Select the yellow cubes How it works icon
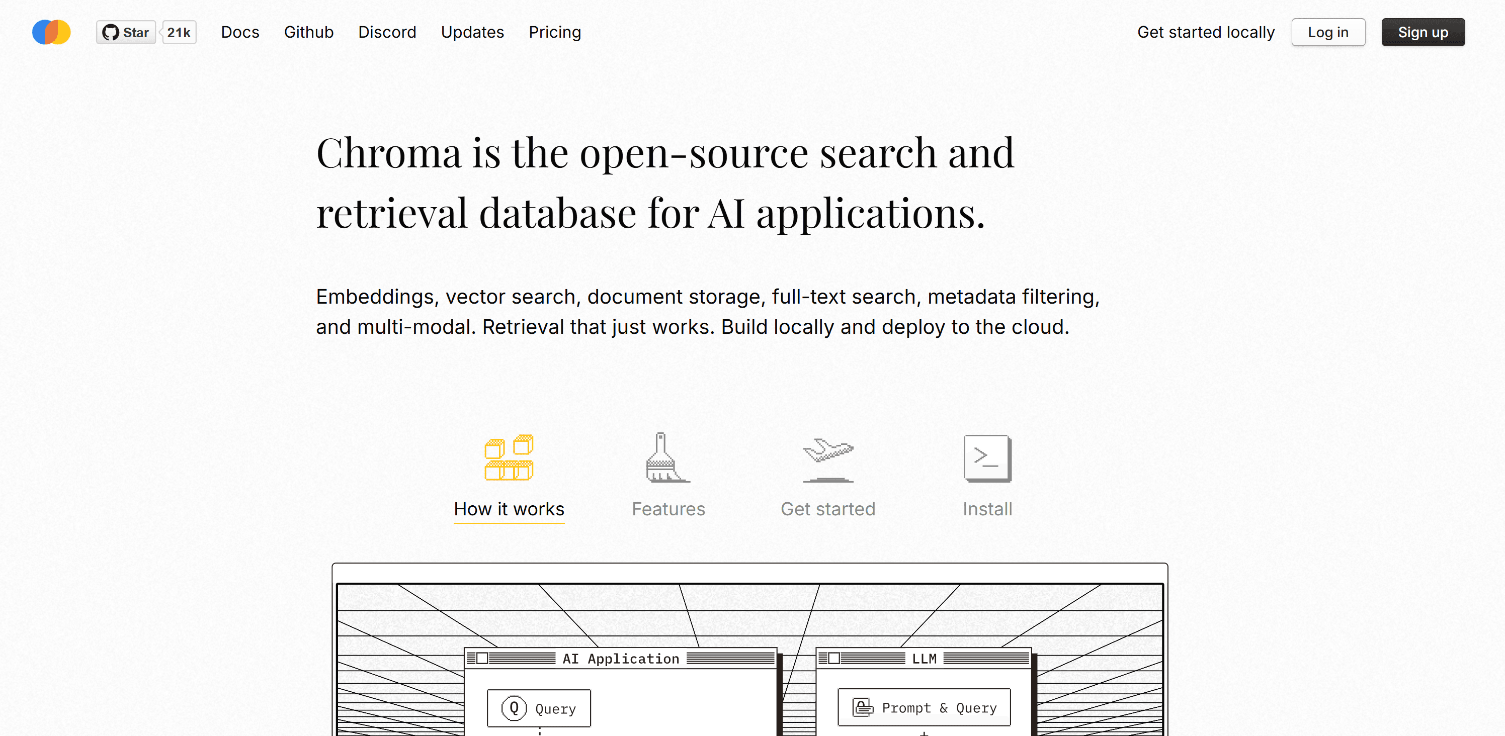 point(508,458)
